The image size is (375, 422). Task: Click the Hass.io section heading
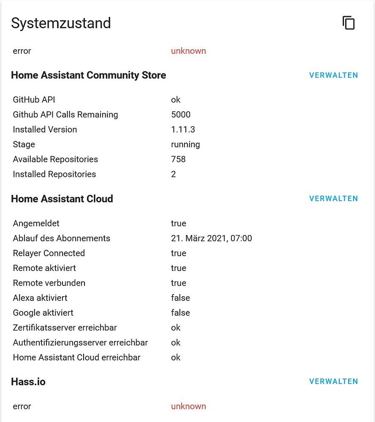tap(28, 381)
